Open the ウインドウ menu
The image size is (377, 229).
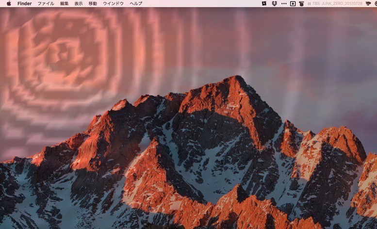tap(113, 3)
